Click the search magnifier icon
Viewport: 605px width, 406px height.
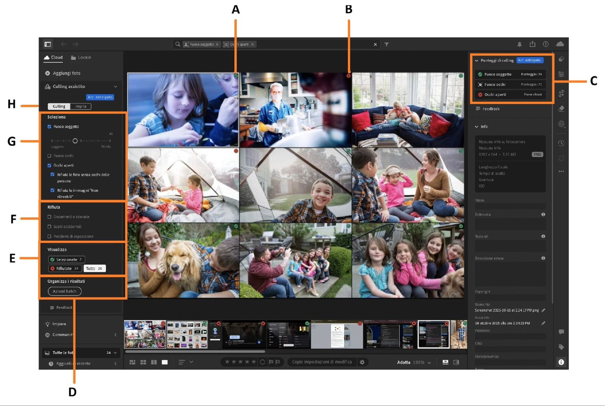[178, 44]
